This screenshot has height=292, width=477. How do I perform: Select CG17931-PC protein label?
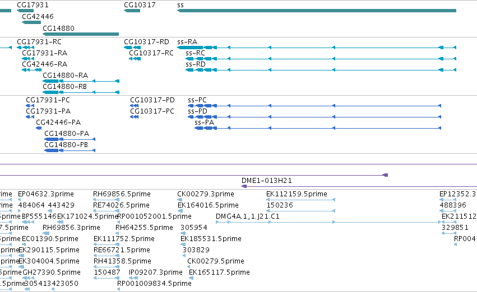click(48, 100)
